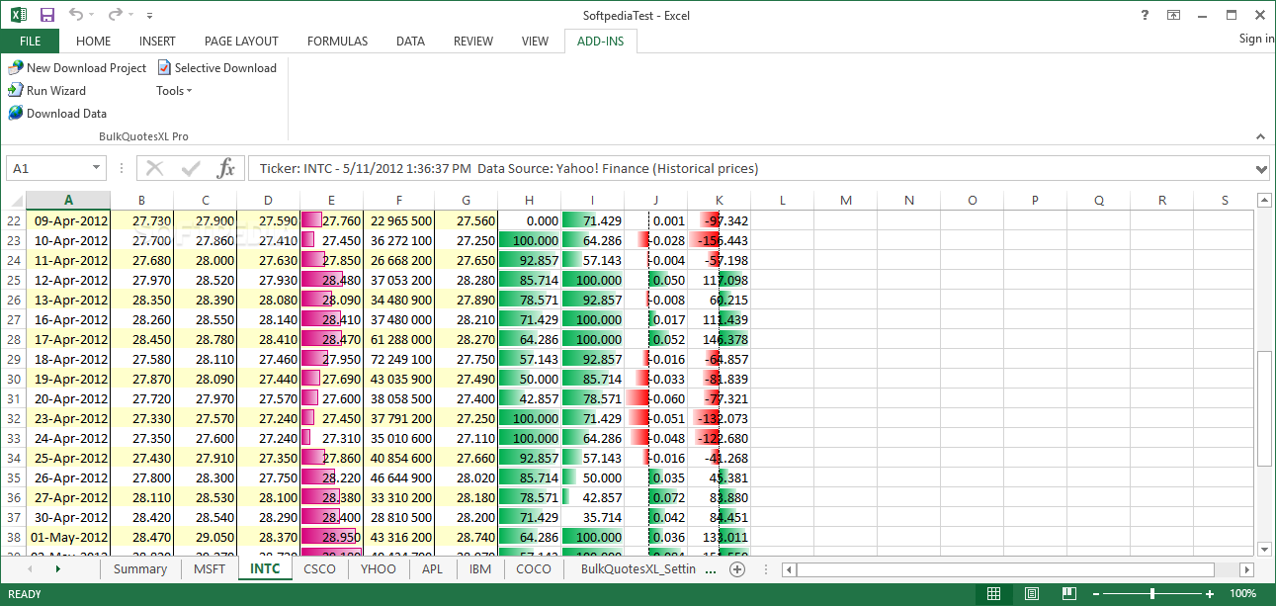Undo the last action
1276x606 pixels.
tap(76, 15)
